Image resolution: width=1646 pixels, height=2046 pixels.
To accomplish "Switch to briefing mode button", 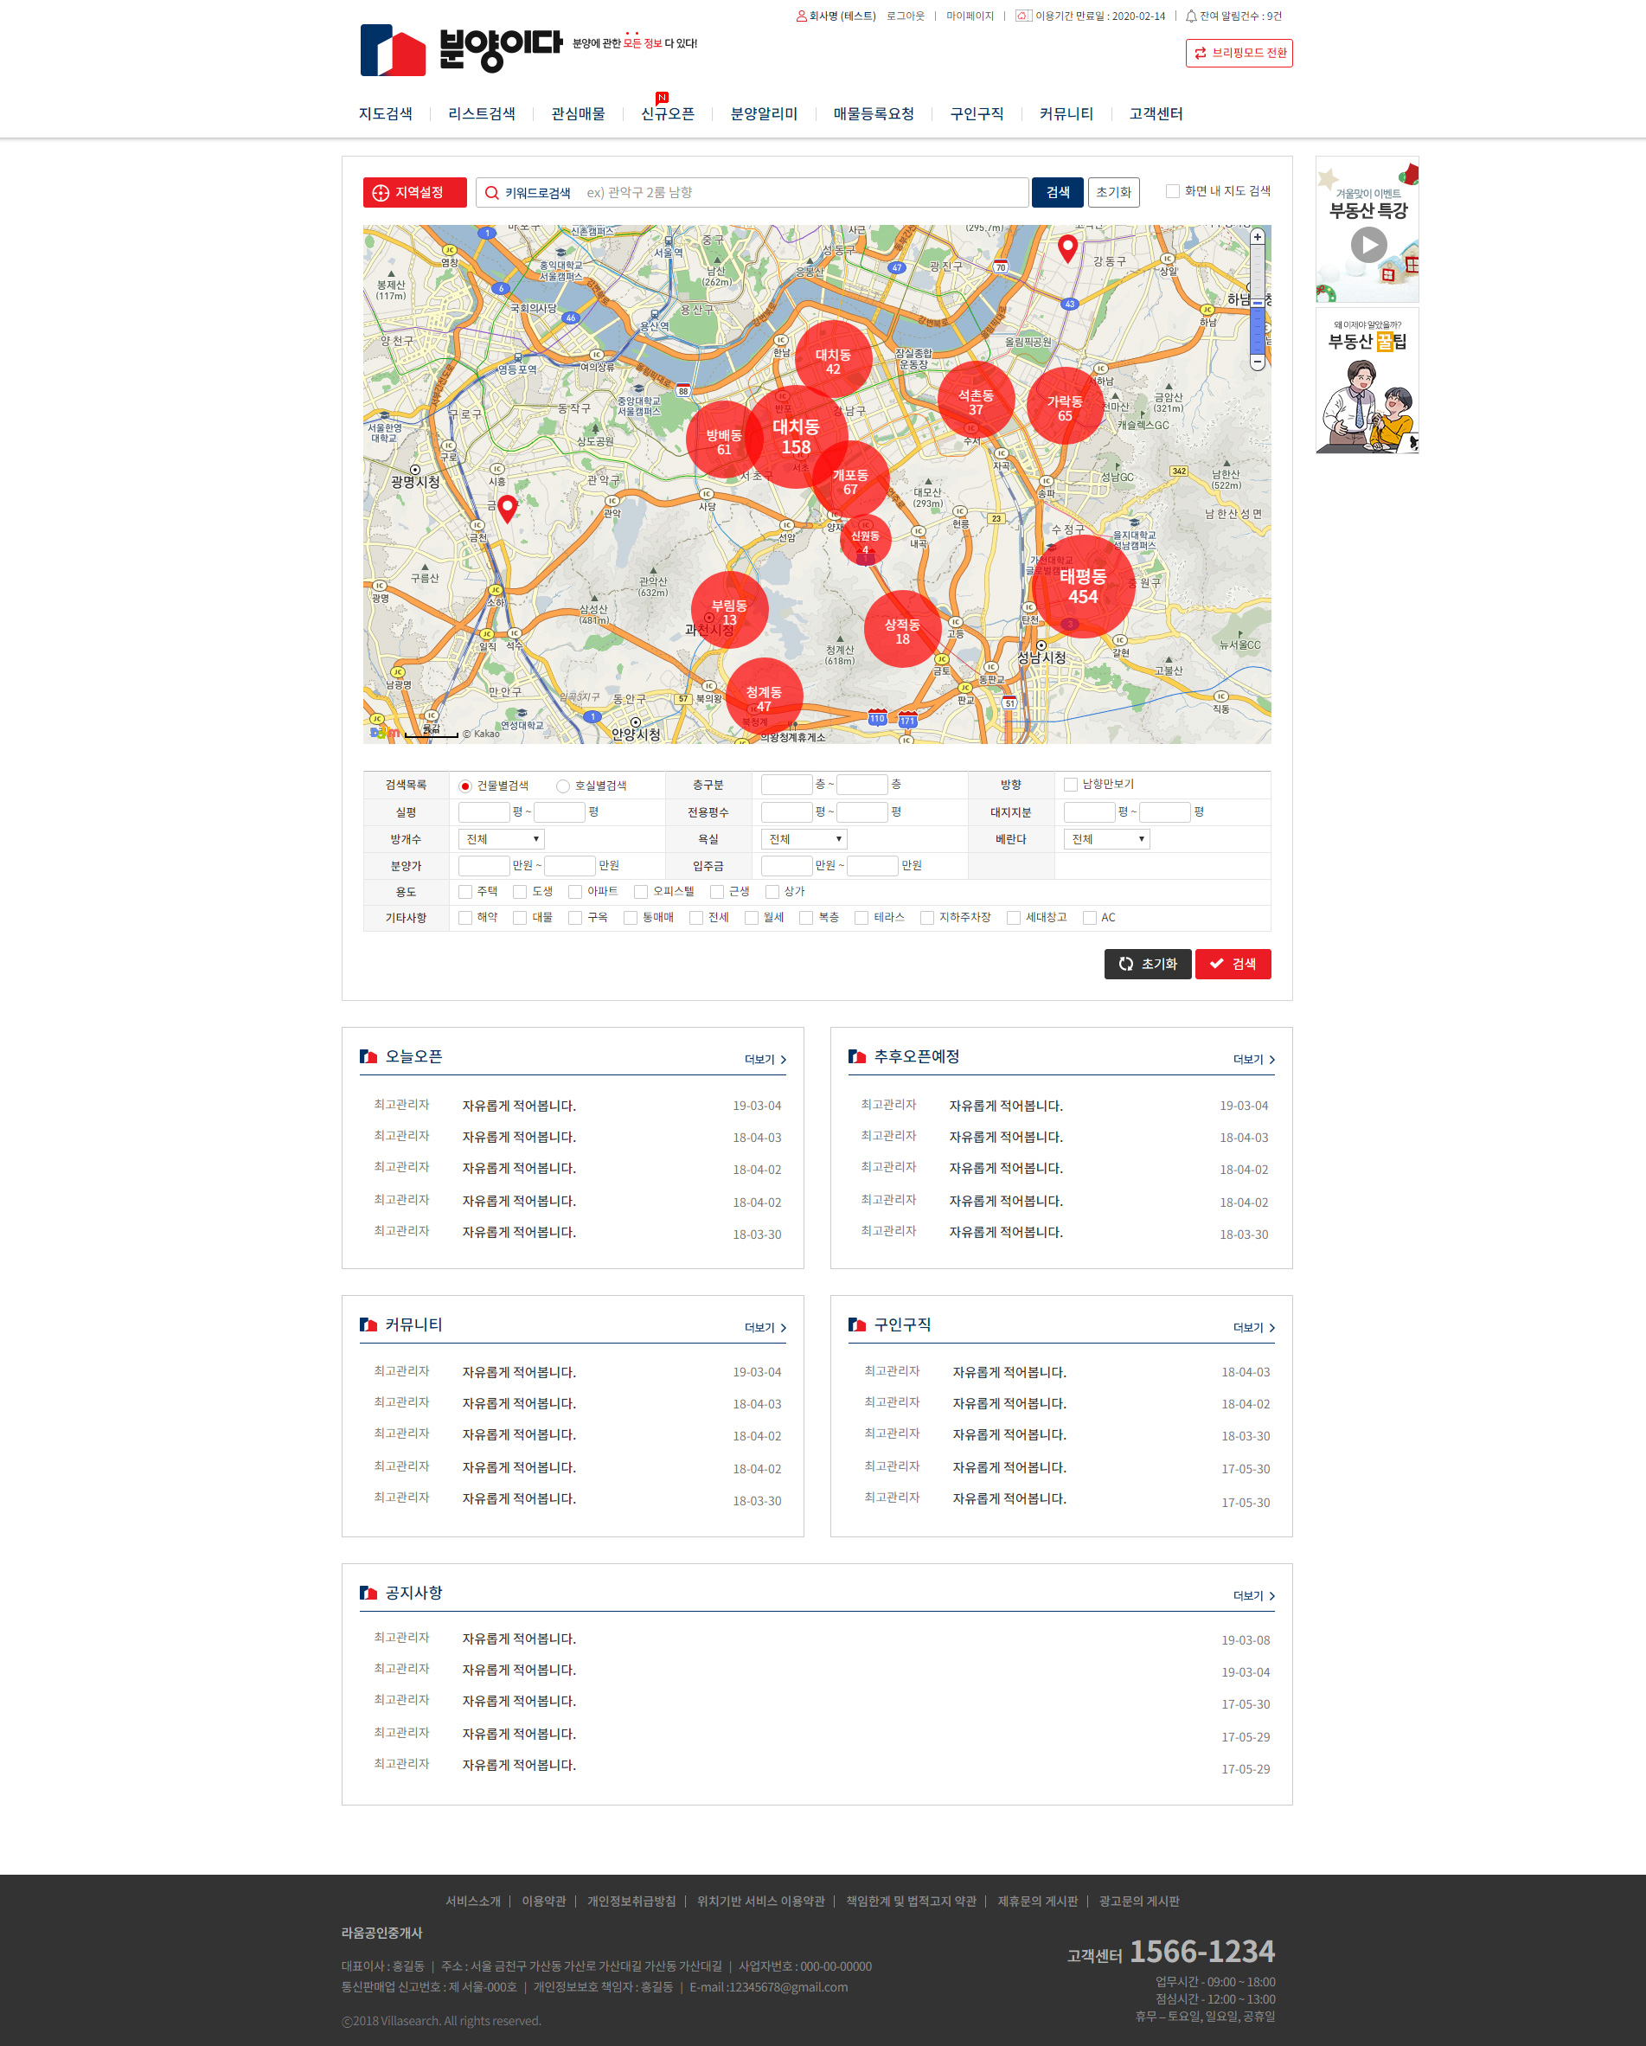I will coord(1239,53).
